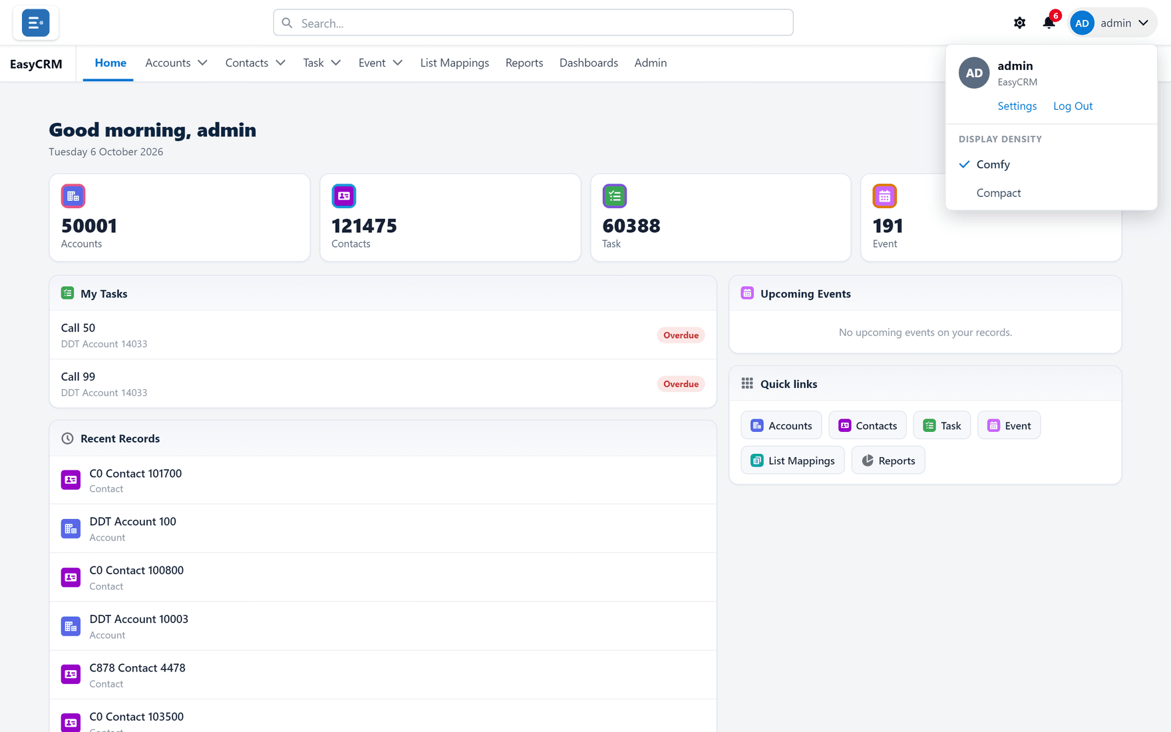This screenshot has height=732, width=1171.
Task: Click the EasyCRM app logo icon
Action: [x=36, y=23]
